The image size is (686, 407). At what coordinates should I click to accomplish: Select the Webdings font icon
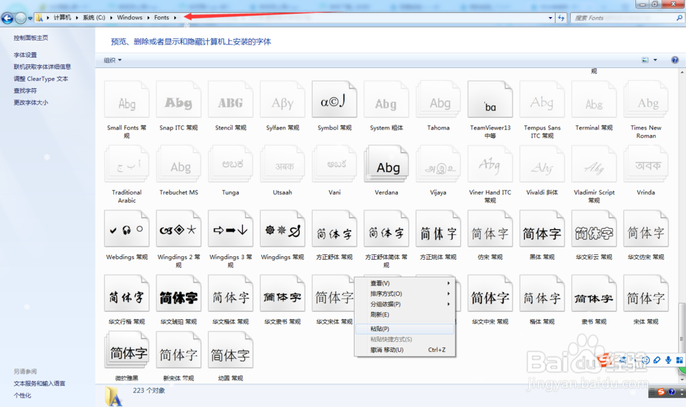[x=127, y=229]
